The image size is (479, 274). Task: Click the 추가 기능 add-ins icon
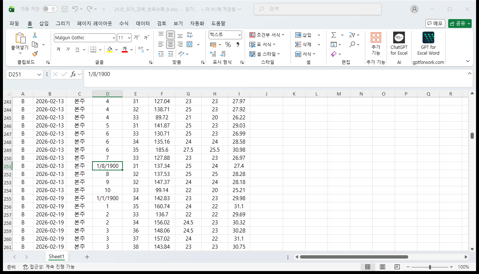(376, 43)
